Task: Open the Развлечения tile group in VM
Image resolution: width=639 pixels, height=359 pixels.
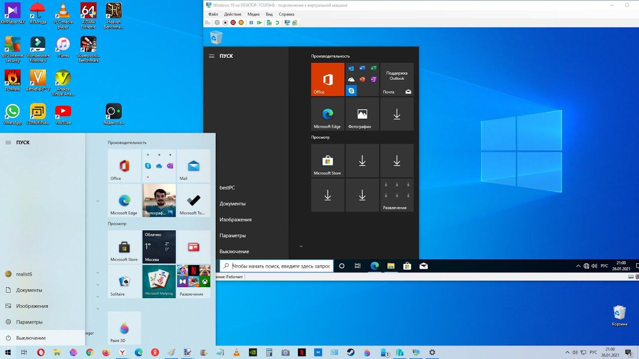Action: coord(397,195)
